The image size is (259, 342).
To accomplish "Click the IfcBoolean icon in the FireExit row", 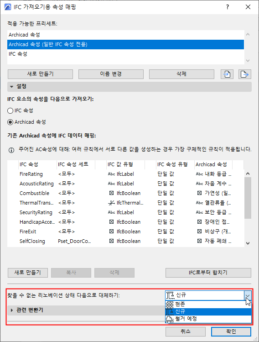I will 111,232.
